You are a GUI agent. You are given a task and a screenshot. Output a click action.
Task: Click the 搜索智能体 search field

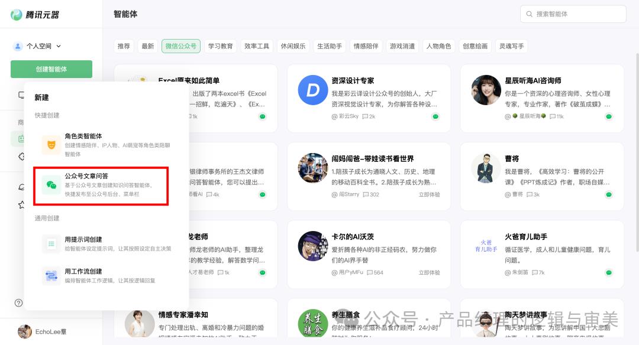[x=573, y=14]
